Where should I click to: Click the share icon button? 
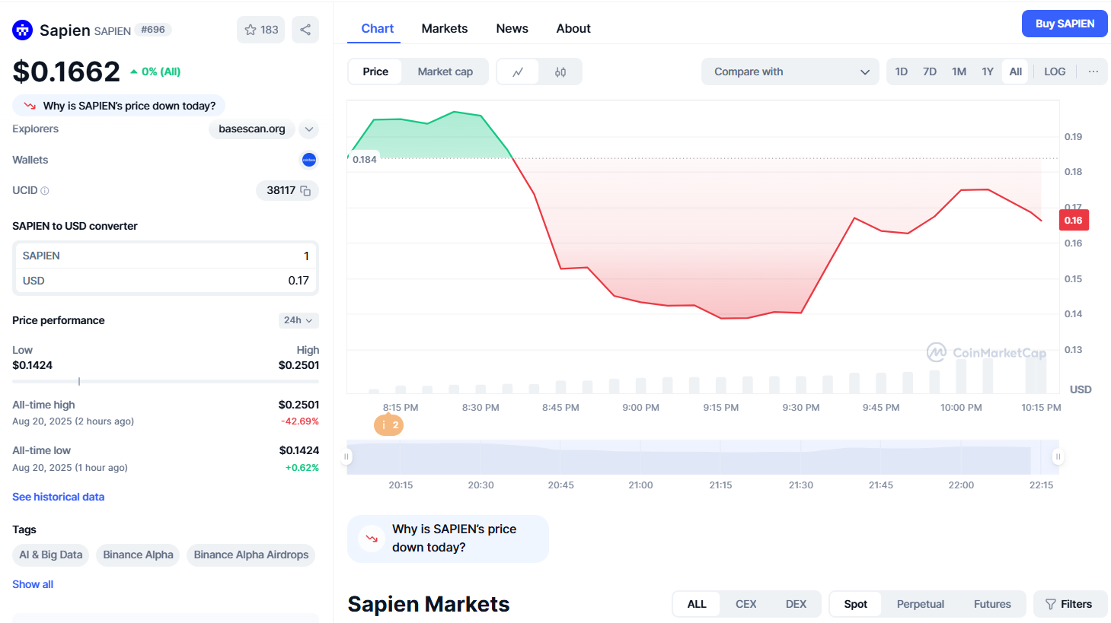pyautogui.click(x=305, y=30)
